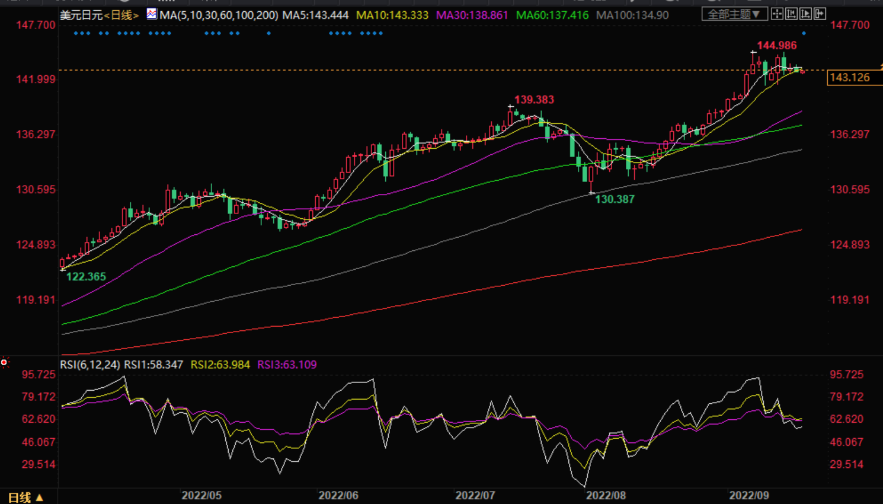Click the 日线 period arrow at bottom left
883x504 pixels.
click(40, 497)
